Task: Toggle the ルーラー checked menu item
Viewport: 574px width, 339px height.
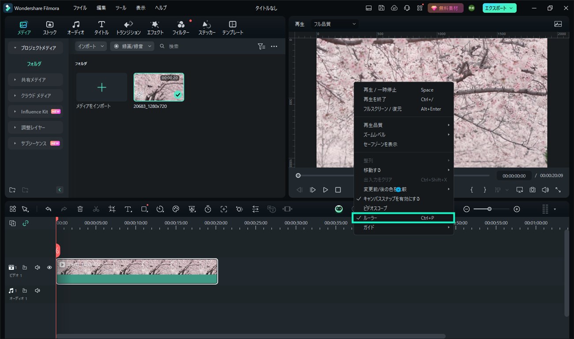Action: (404, 218)
